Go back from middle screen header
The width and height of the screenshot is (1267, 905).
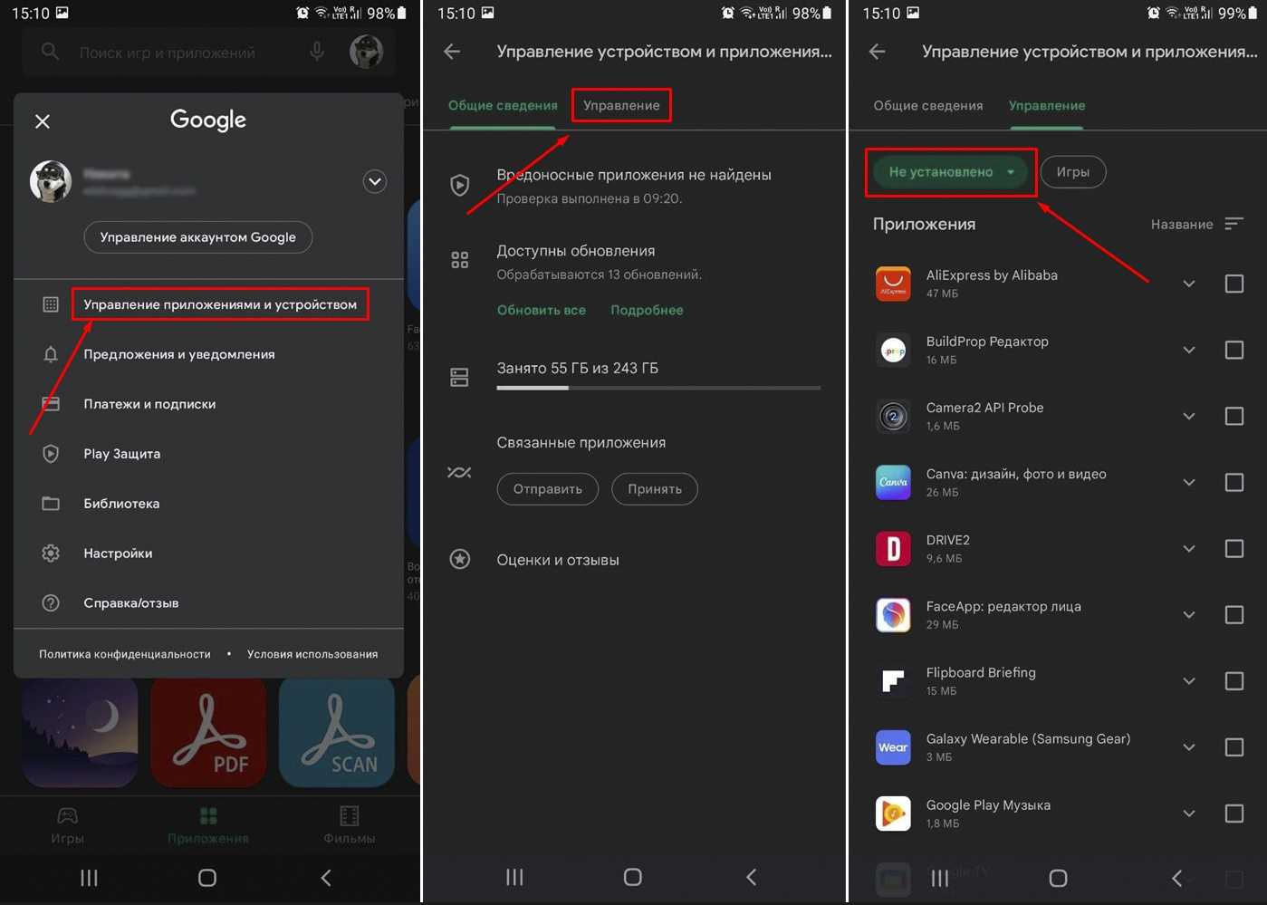point(452,52)
